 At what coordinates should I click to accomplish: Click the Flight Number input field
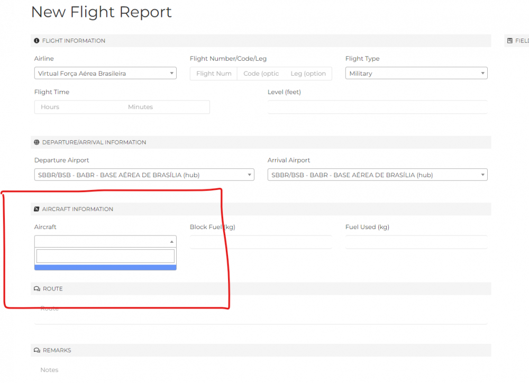click(x=214, y=74)
